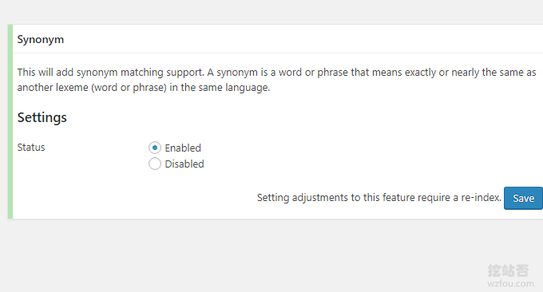Screen dimensions: 543x292
Task: Select the Disabled radio button
Action: (x=154, y=164)
